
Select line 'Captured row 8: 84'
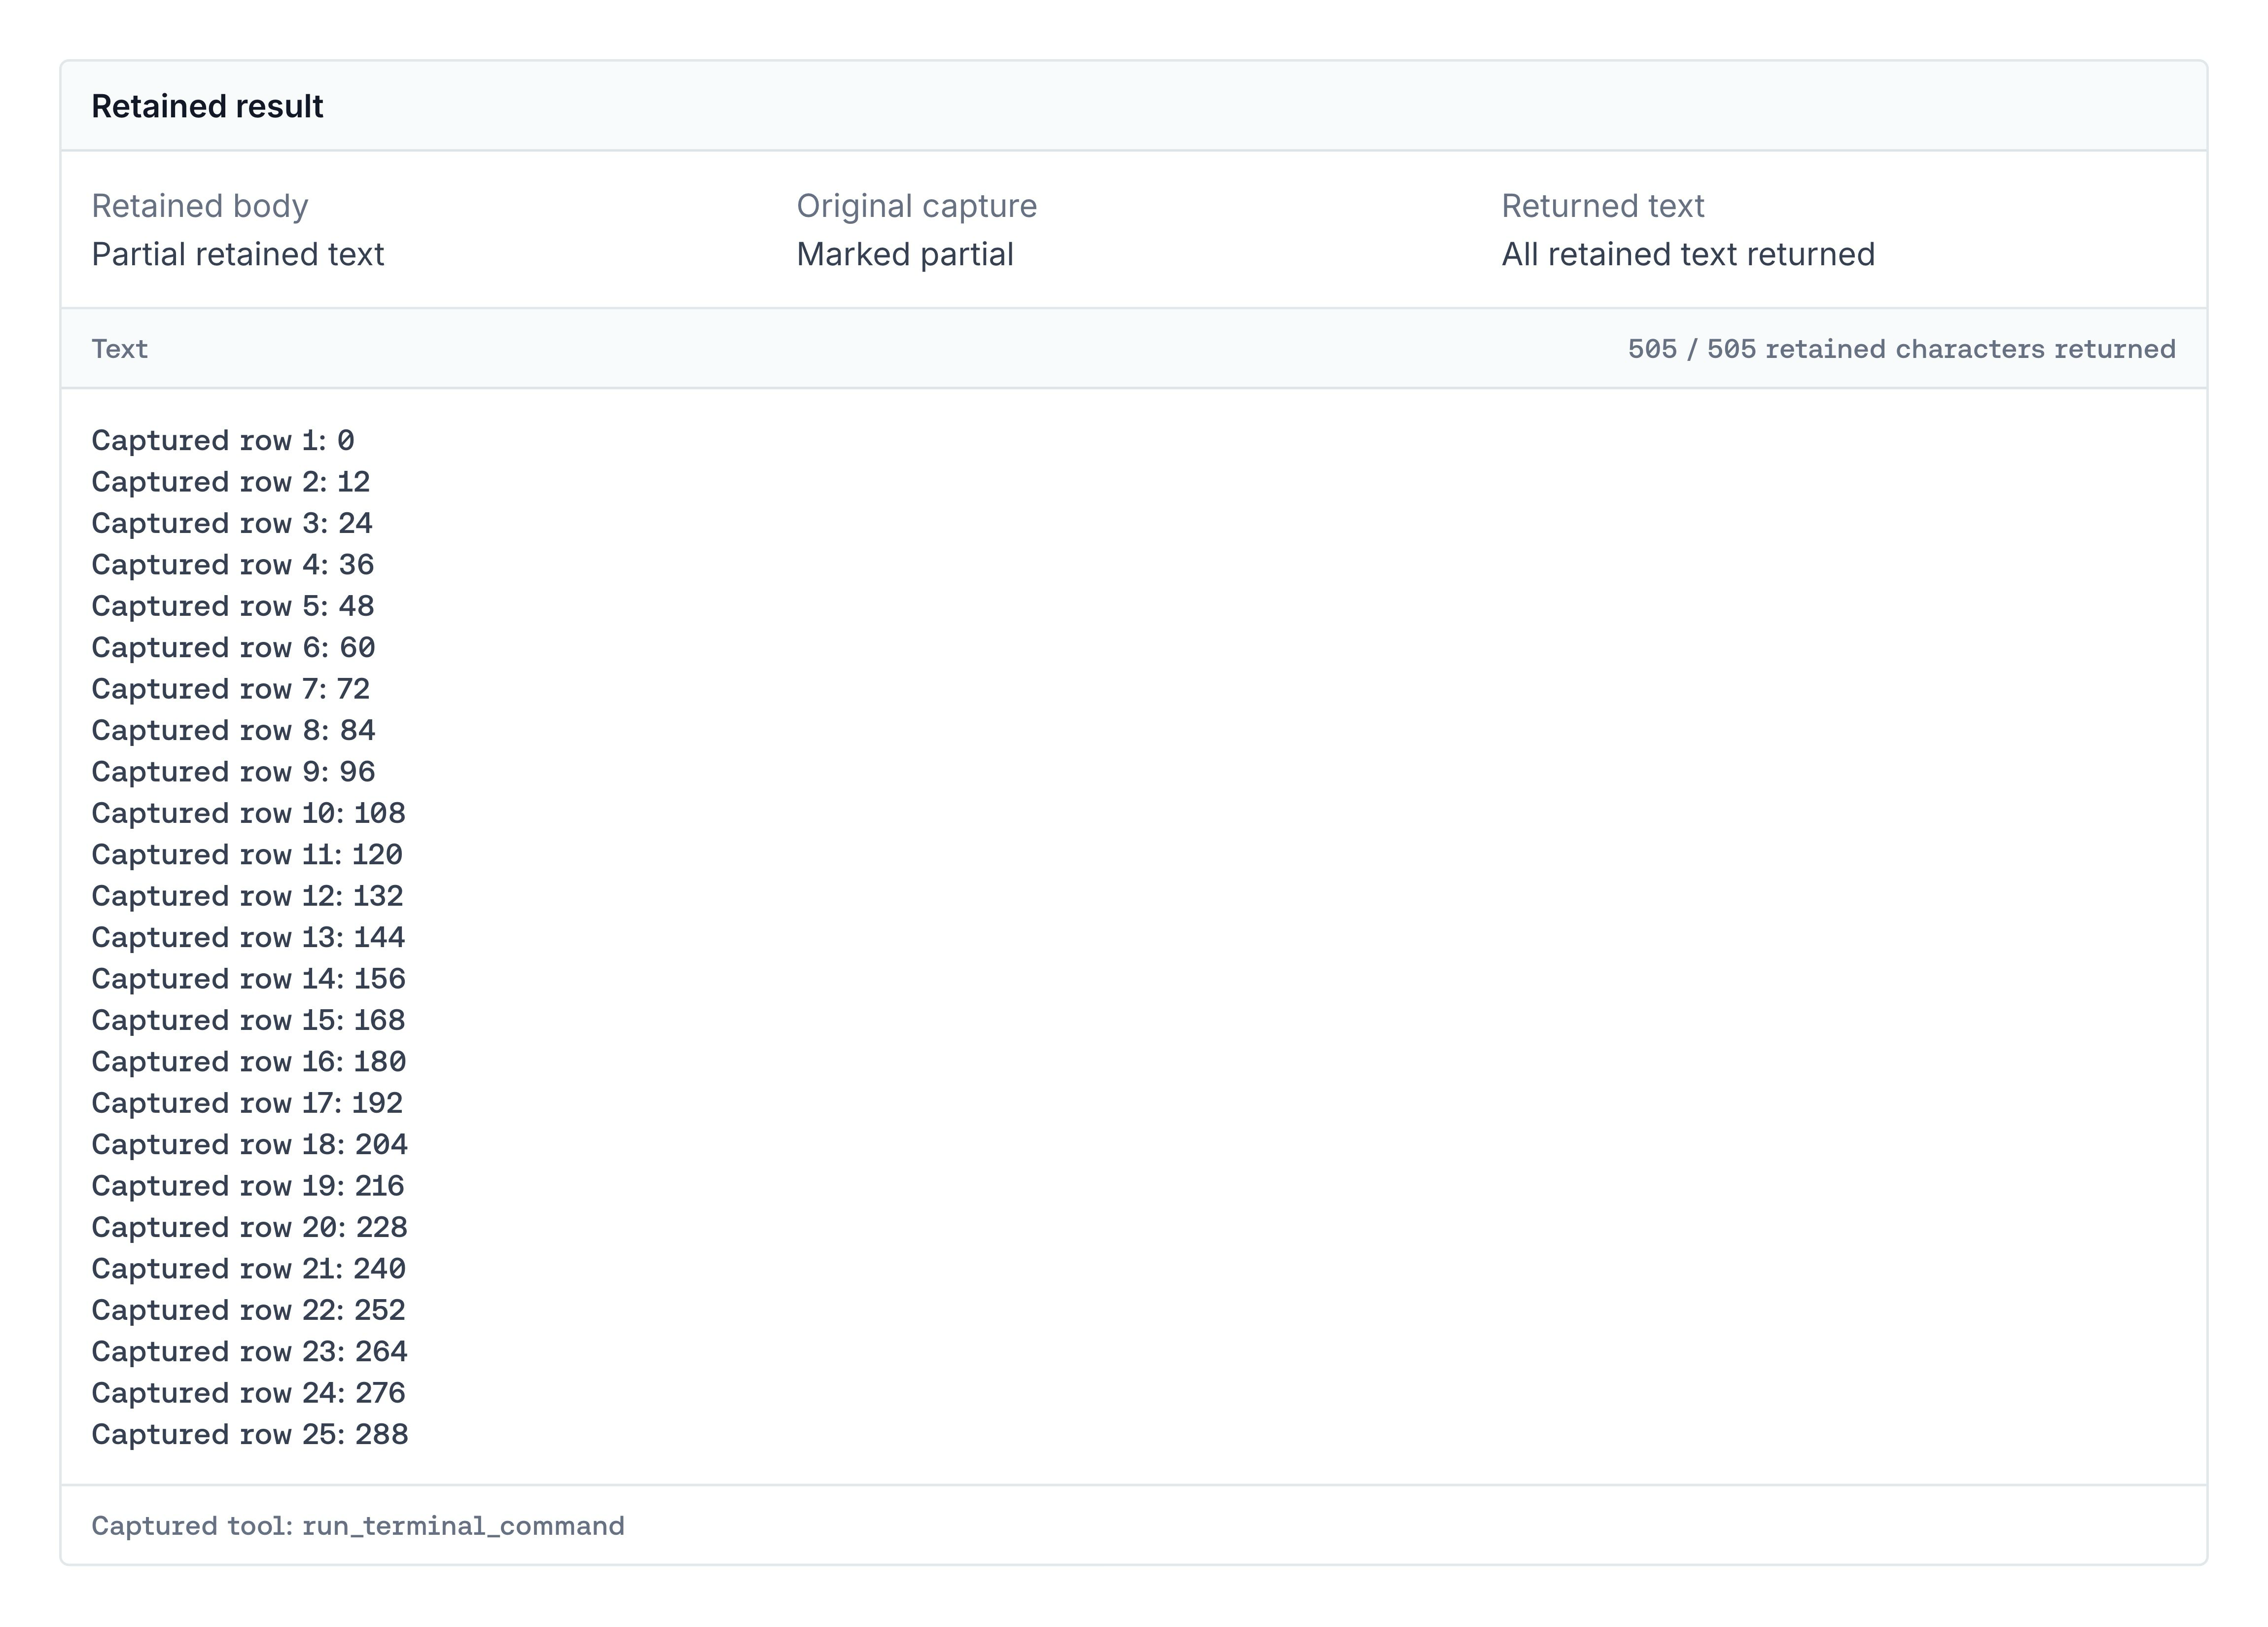[233, 731]
